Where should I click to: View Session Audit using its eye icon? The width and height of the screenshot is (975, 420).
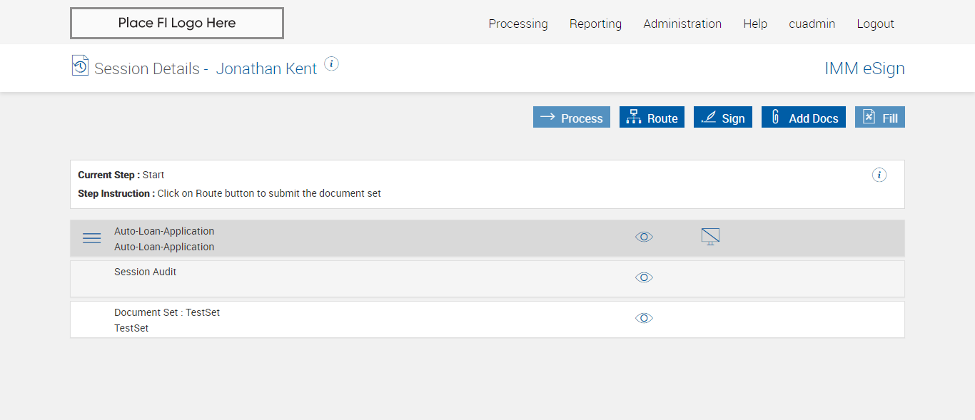(644, 277)
